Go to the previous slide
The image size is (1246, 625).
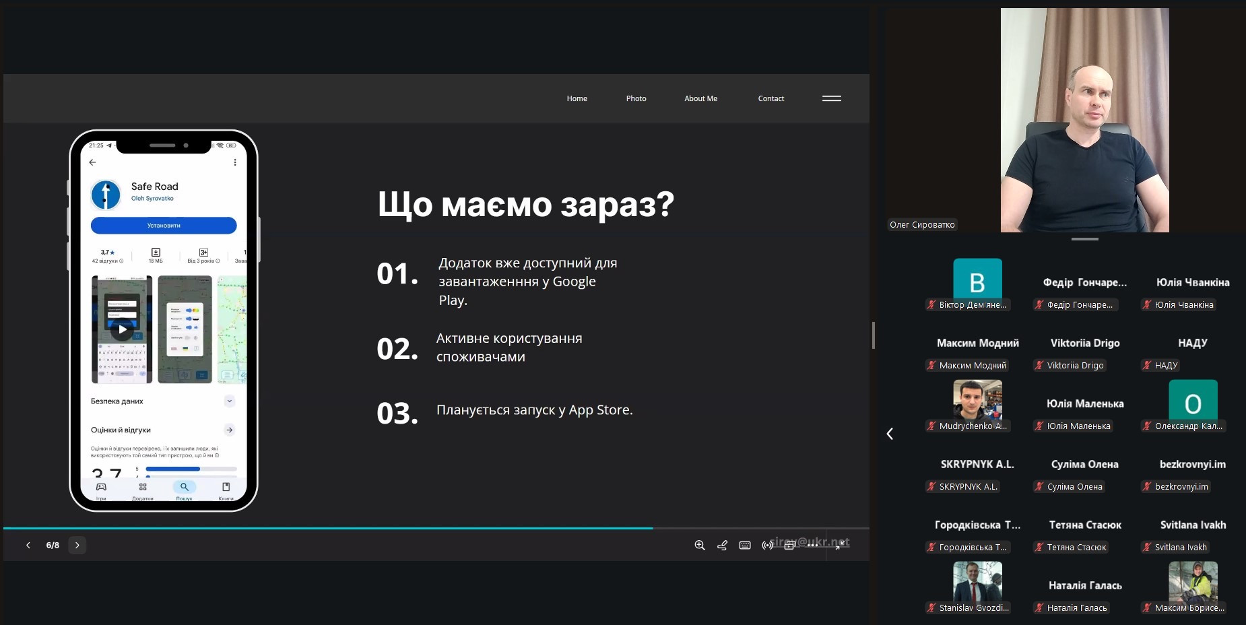28,545
